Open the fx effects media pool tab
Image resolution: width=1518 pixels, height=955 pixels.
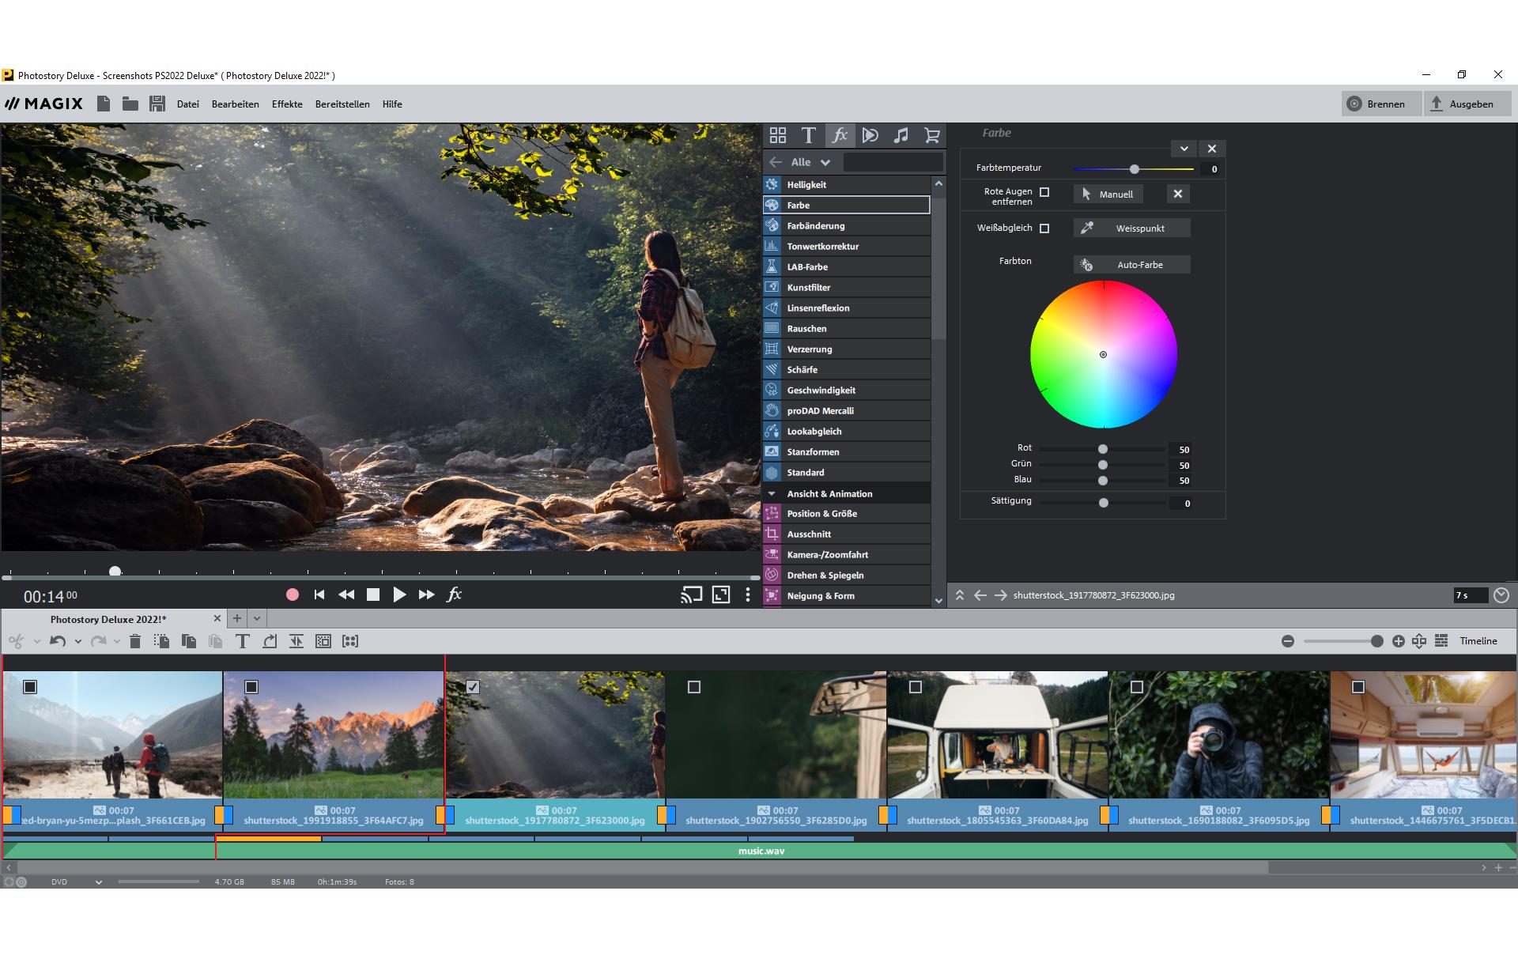(x=840, y=135)
